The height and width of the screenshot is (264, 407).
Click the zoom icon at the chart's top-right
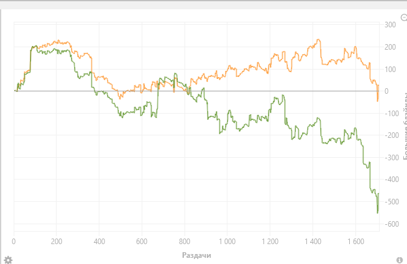pyautogui.click(x=404, y=18)
